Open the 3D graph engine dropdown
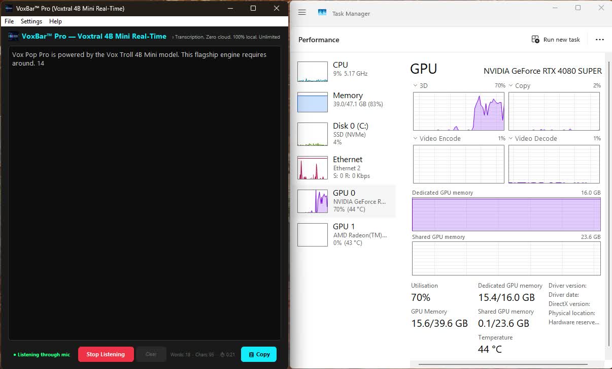Screen dimensions: 612x369 (416, 85)
